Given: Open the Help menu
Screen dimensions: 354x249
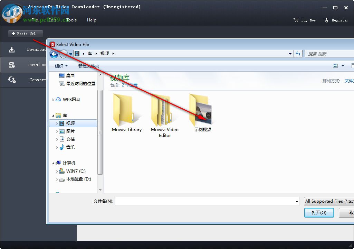Looking at the screenshot, I should (92, 20).
